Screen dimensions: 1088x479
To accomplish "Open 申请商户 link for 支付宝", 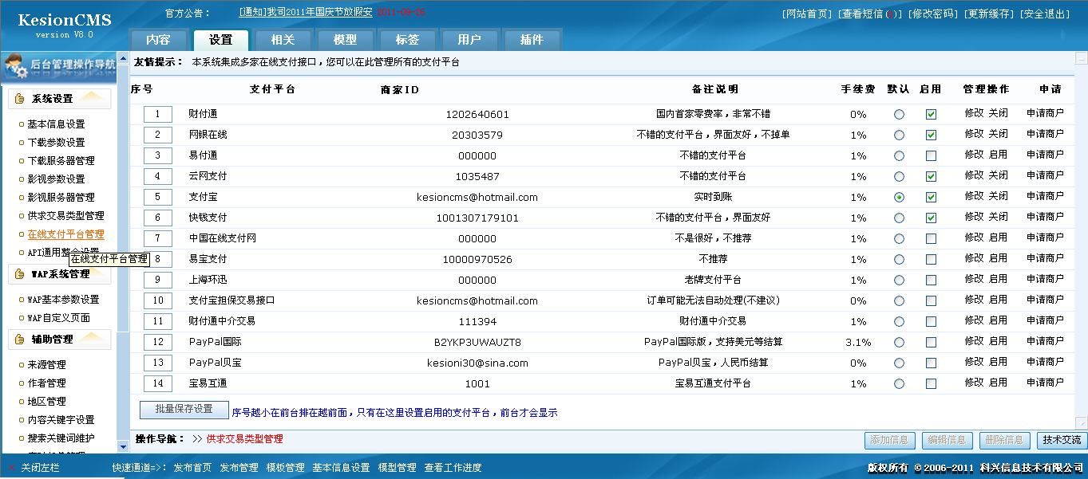I will coord(1044,196).
